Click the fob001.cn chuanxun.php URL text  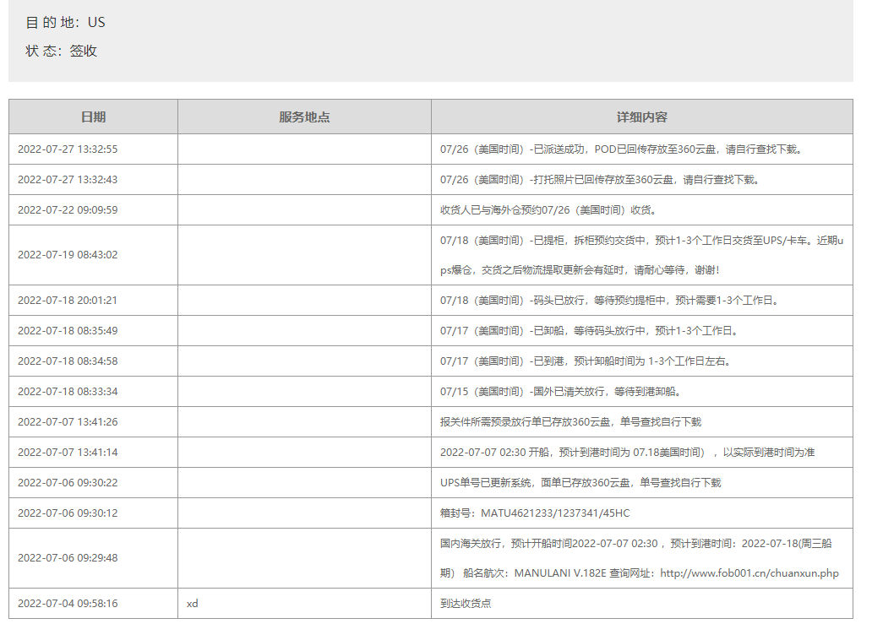coord(749,573)
